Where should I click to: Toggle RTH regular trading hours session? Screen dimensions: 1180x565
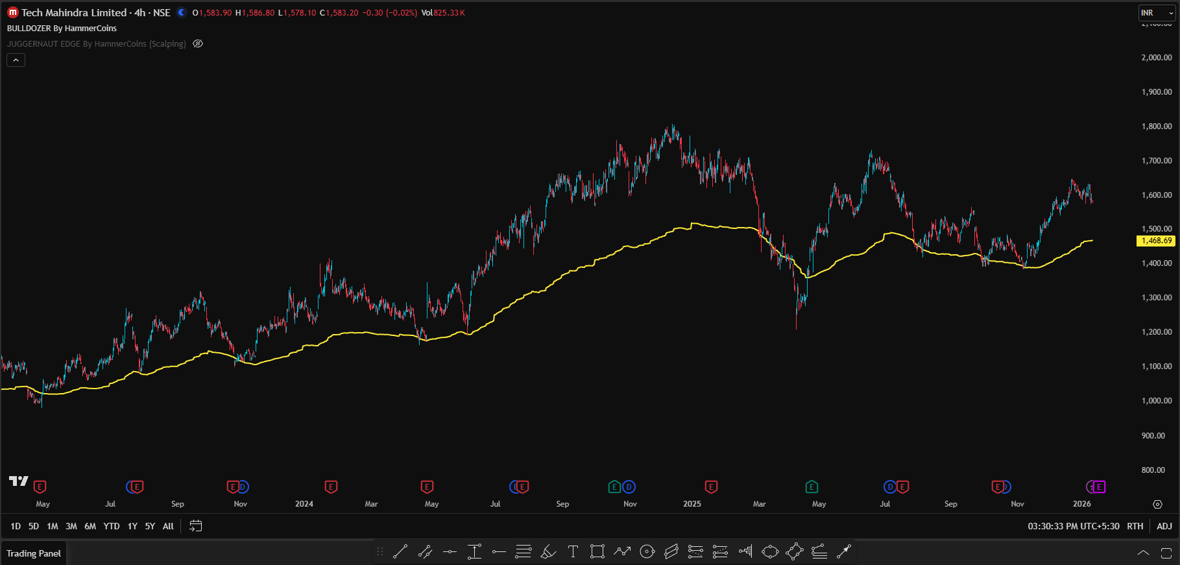[1135, 526]
